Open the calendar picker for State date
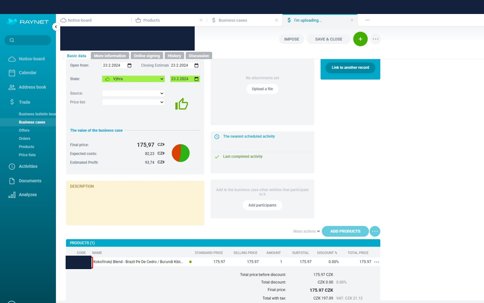Screen dimensions: 484x303 coord(196,79)
